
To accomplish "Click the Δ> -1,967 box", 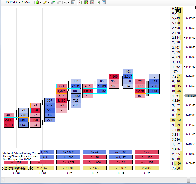I will (x=147, y=162).
